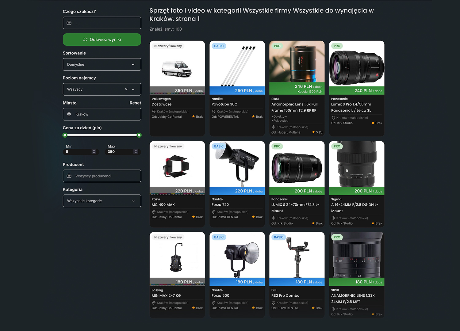Click Niezweryfikowany badge on Volkswagen Dostawcze card
The width and height of the screenshot is (460, 331).
click(168, 46)
